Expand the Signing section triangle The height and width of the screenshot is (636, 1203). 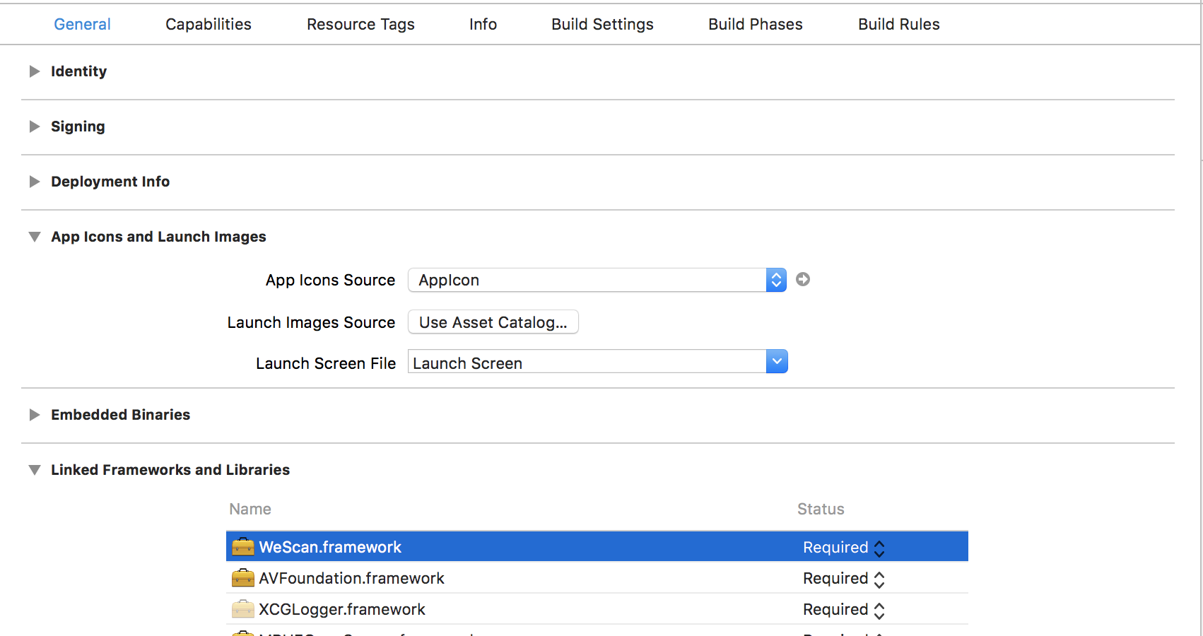(x=34, y=126)
